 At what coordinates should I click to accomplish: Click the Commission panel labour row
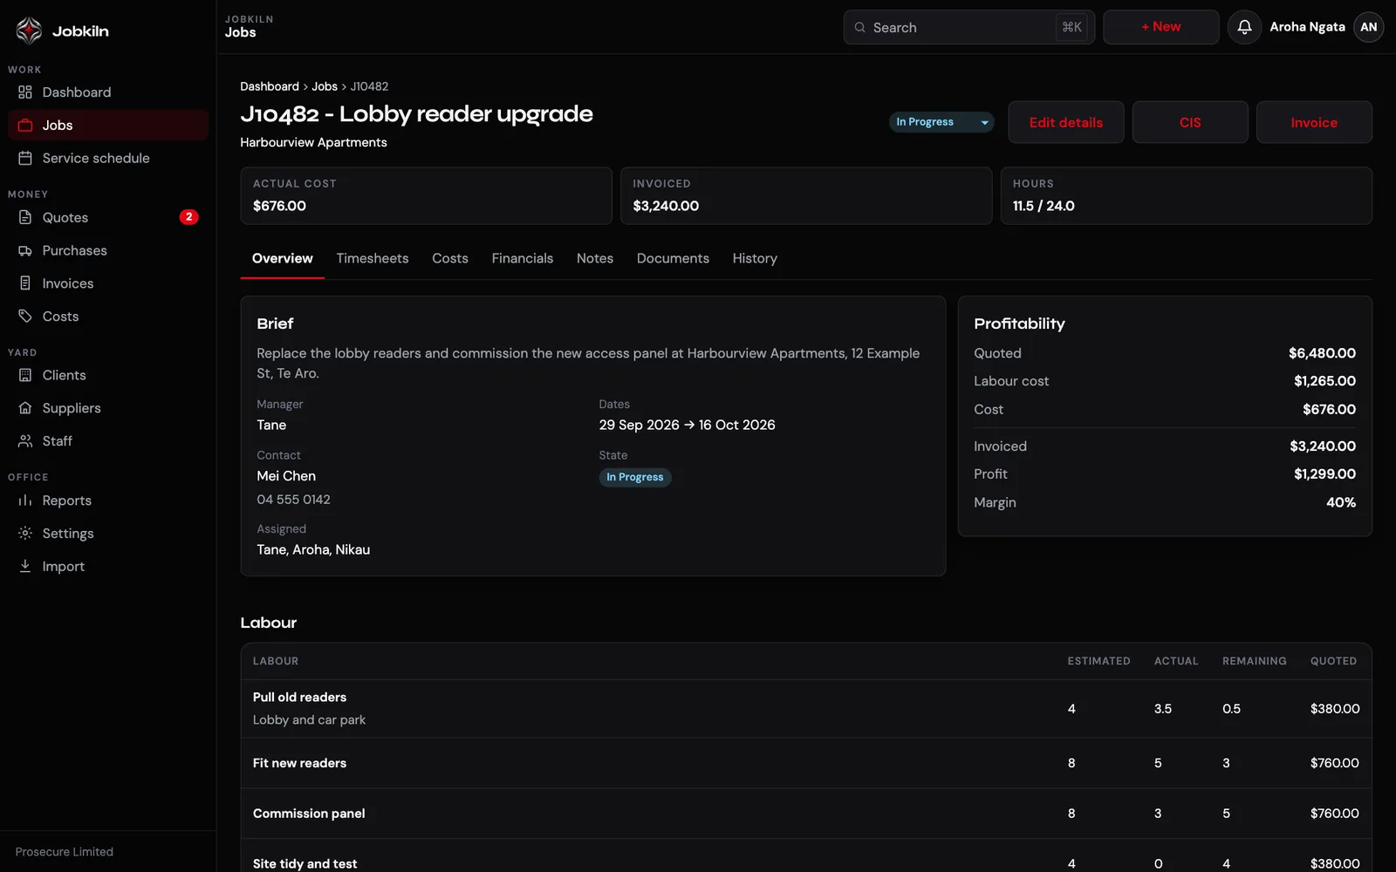coord(806,814)
